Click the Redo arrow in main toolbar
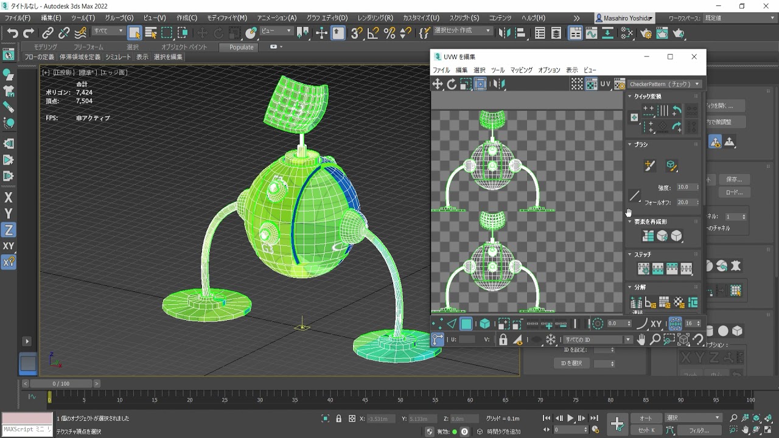779x438 pixels. (x=29, y=33)
